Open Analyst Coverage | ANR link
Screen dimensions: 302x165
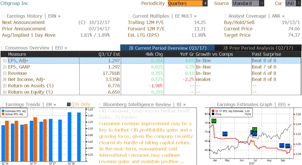(x=257, y=16)
